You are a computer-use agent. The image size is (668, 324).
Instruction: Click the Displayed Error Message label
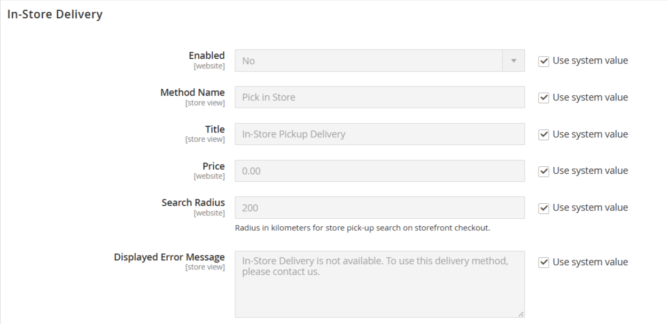click(169, 257)
